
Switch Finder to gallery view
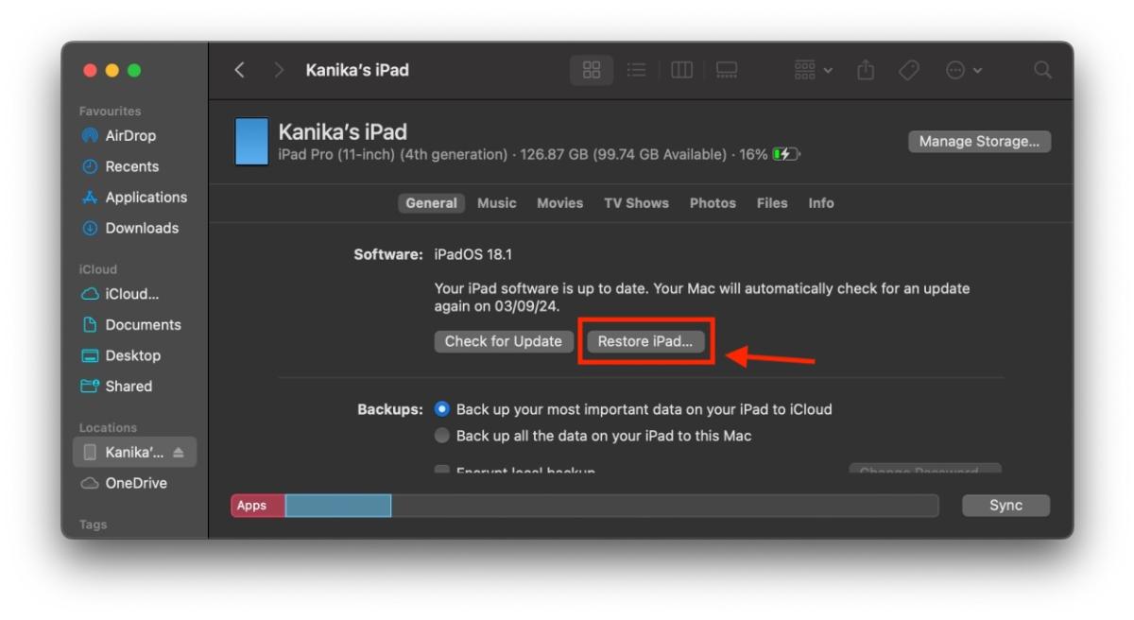click(x=726, y=69)
